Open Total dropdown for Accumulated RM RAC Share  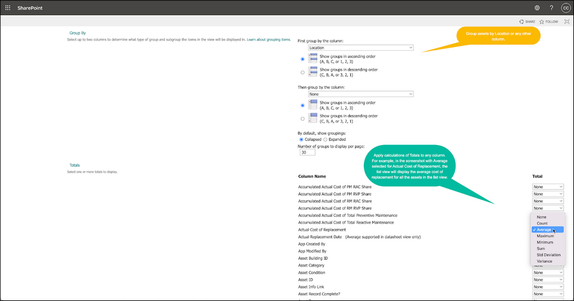click(x=547, y=201)
